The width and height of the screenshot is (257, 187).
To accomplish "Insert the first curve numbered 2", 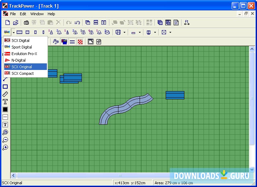I will click(59, 32).
